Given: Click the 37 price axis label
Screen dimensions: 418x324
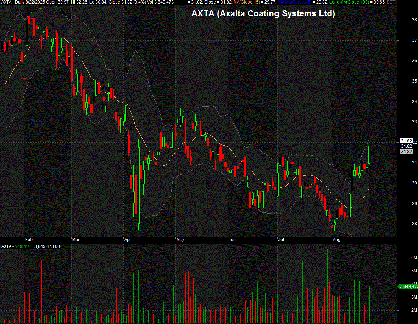Looking at the screenshot, I should click(414, 40).
